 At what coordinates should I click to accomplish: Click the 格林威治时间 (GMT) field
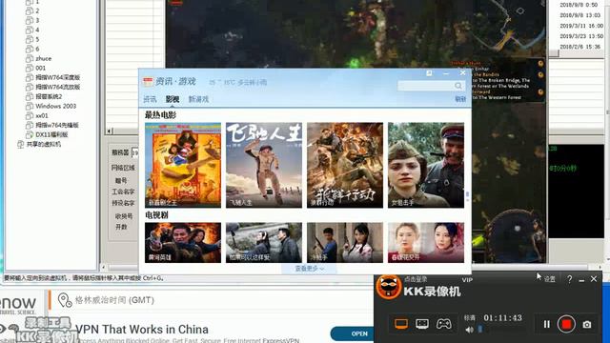114,300
